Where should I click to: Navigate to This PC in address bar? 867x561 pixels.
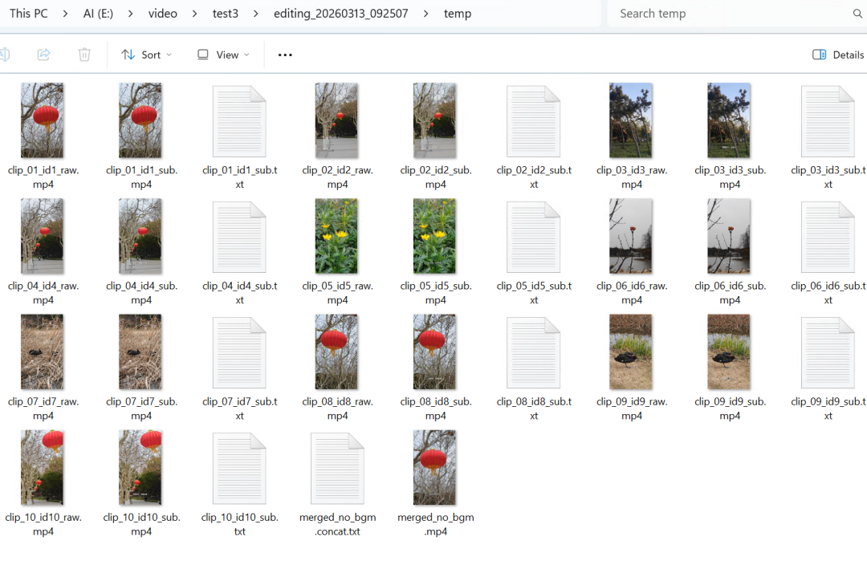tap(29, 14)
